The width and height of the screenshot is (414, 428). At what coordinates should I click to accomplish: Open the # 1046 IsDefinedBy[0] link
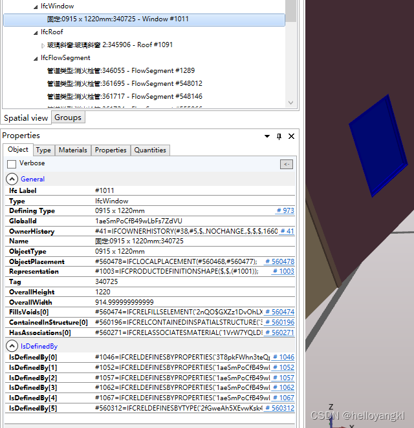click(283, 357)
